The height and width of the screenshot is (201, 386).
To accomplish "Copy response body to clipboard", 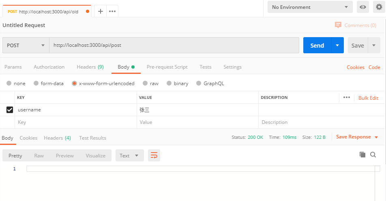I will 362,155.
